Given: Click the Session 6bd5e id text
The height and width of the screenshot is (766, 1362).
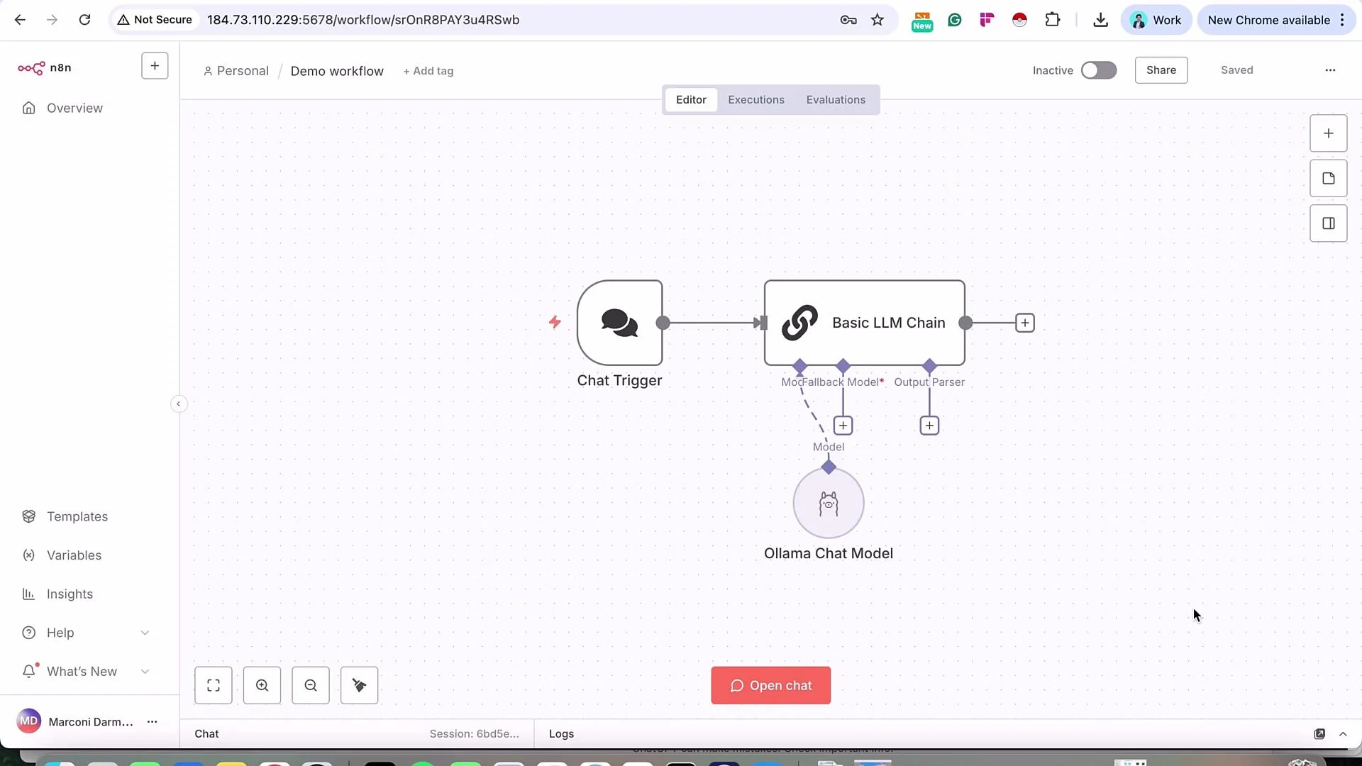Looking at the screenshot, I should [x=475, y=734].
